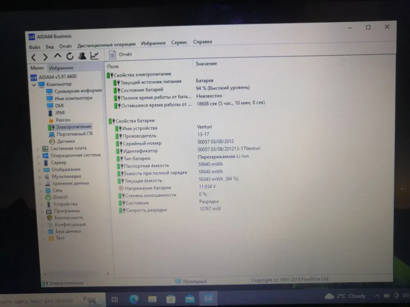
Task: Click the user management icon in toolbar
Action: pyautogui.click(x=82, y=56)
